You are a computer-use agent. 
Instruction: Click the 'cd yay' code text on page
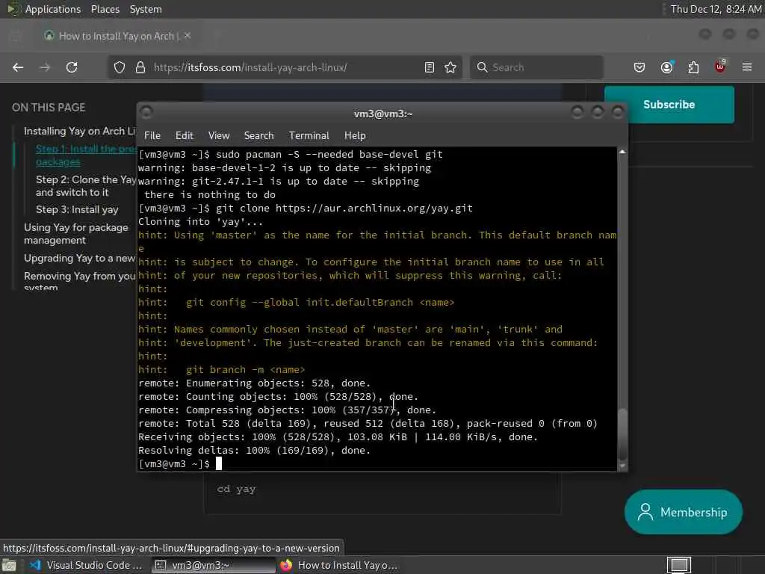pyautogui.click(x=236, y=489)
